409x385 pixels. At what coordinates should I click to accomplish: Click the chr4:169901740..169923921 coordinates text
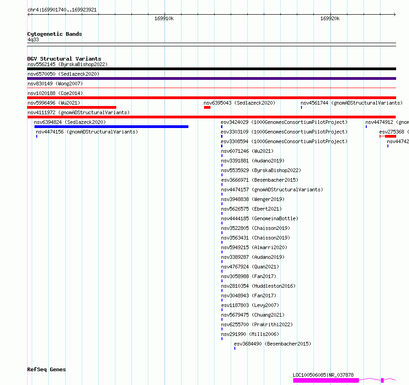[62, 10]
